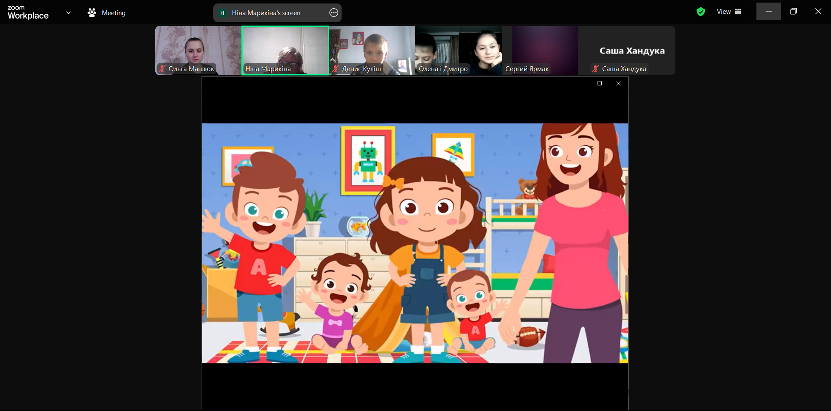Select Ольга Манзюк's video thumbnail

click(199, 50)
